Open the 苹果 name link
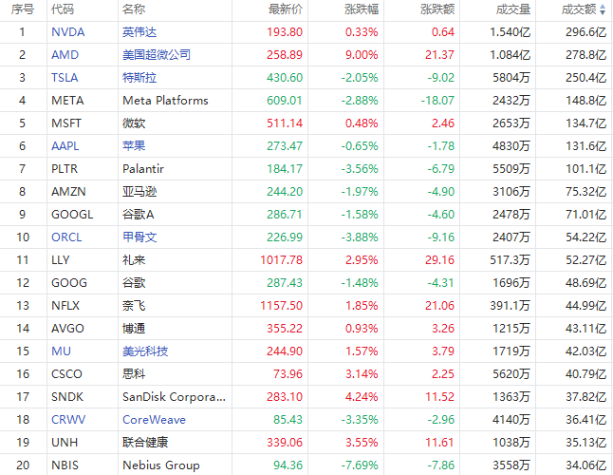The image size is (613, 475). point(134,146)
